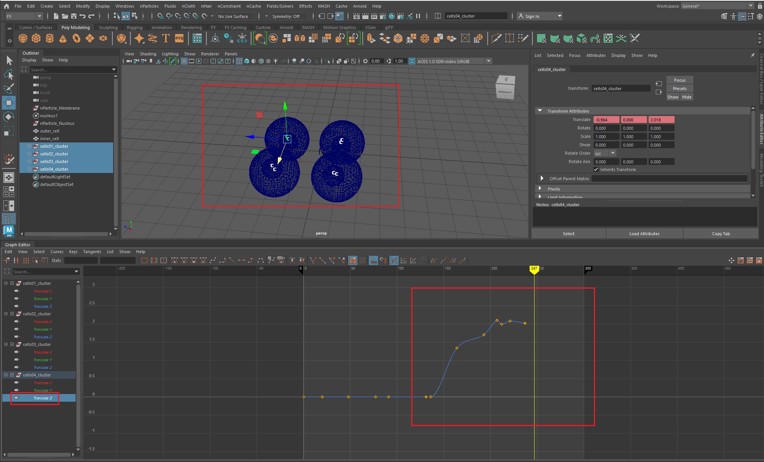Screen dimensions: 764x462
Task: Toggle the Inherits Transform checkbox
Action: (x=596, y=170)
